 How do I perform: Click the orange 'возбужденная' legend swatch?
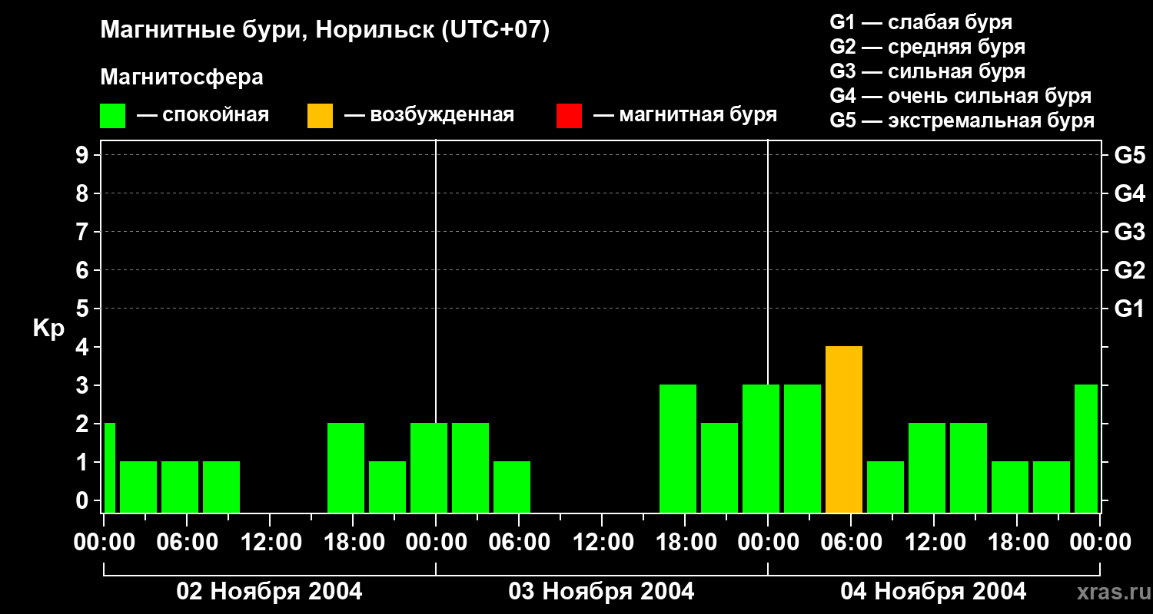[320, 116]
